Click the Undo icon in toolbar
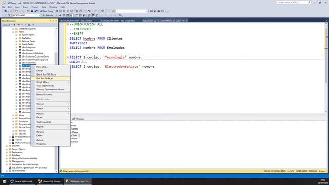329x185 pixels. [89, 11]
